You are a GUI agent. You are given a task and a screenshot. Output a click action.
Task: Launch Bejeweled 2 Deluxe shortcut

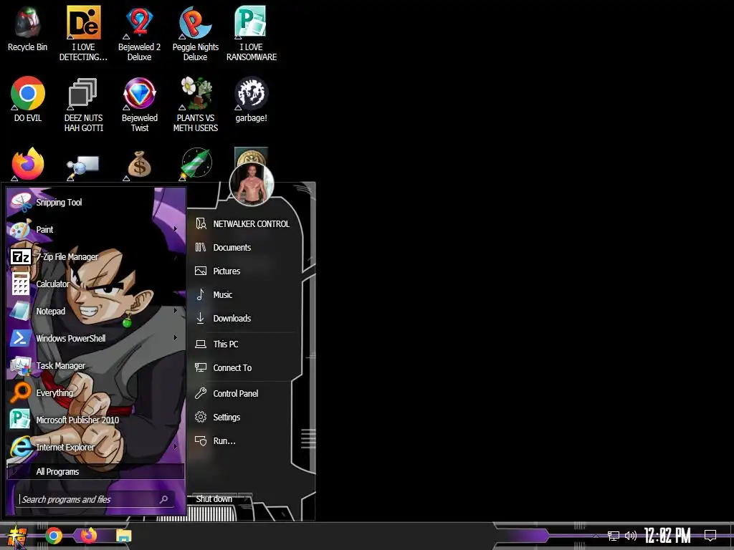coord(140,33)
